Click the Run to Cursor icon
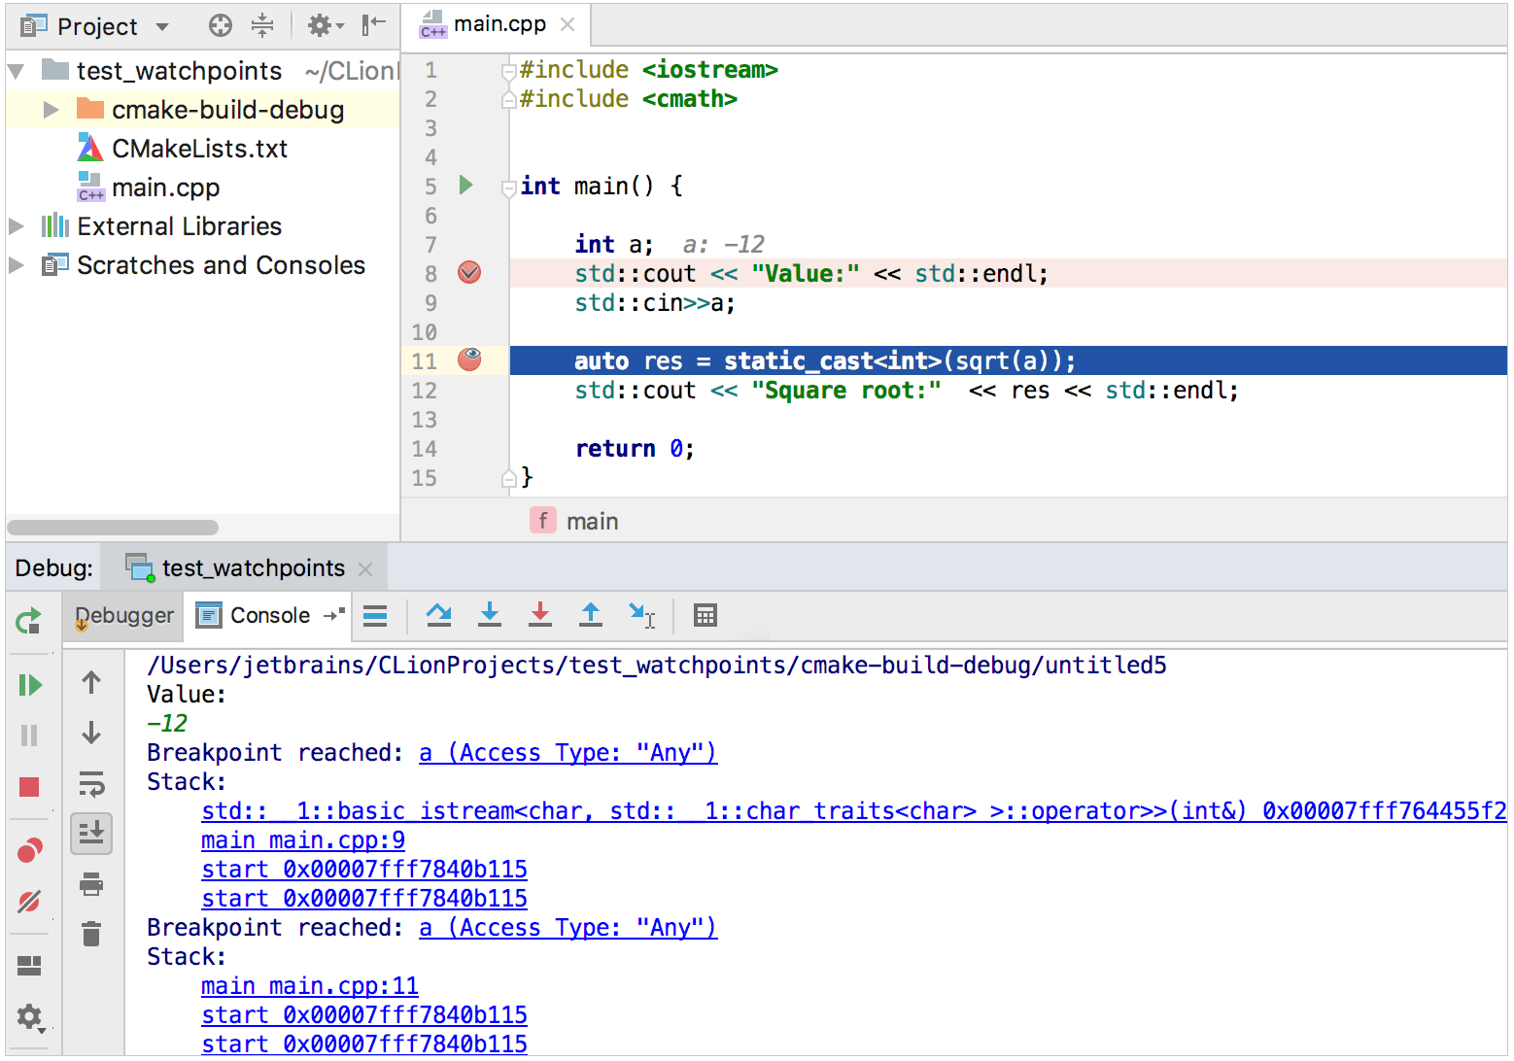Viewport: 1514px width, 1061px height. point(641,615)
